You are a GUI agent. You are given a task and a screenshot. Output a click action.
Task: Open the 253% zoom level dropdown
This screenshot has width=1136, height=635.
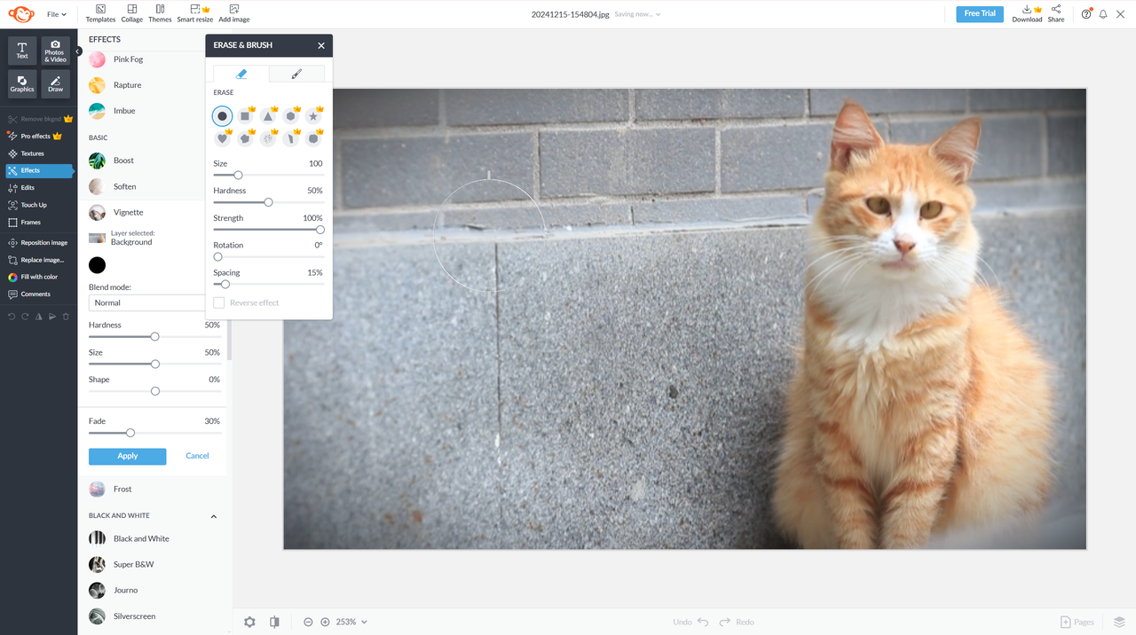[351, 622]
